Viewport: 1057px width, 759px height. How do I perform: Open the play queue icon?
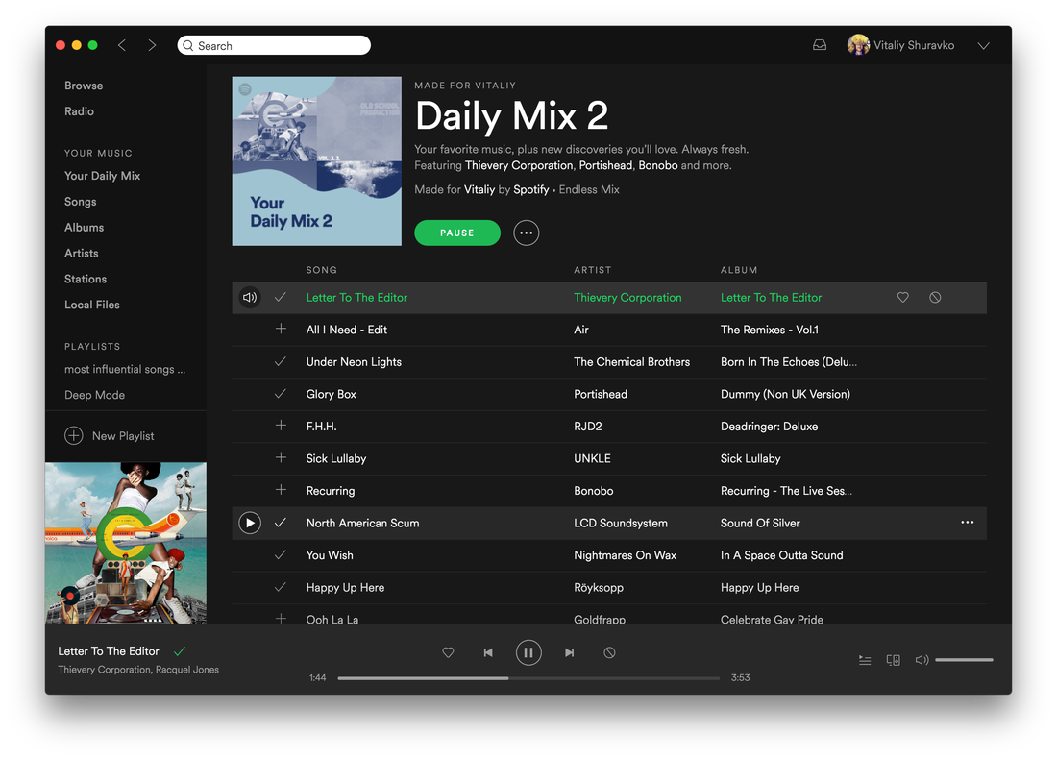(865, 660)
